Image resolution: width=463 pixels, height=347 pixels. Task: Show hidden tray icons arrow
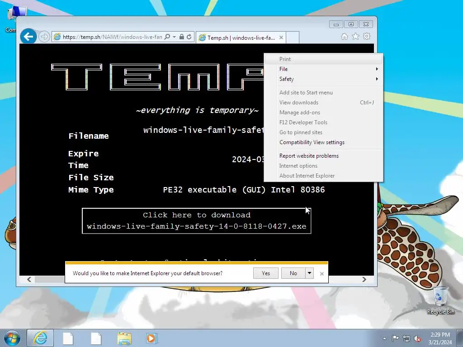(384, 338)
